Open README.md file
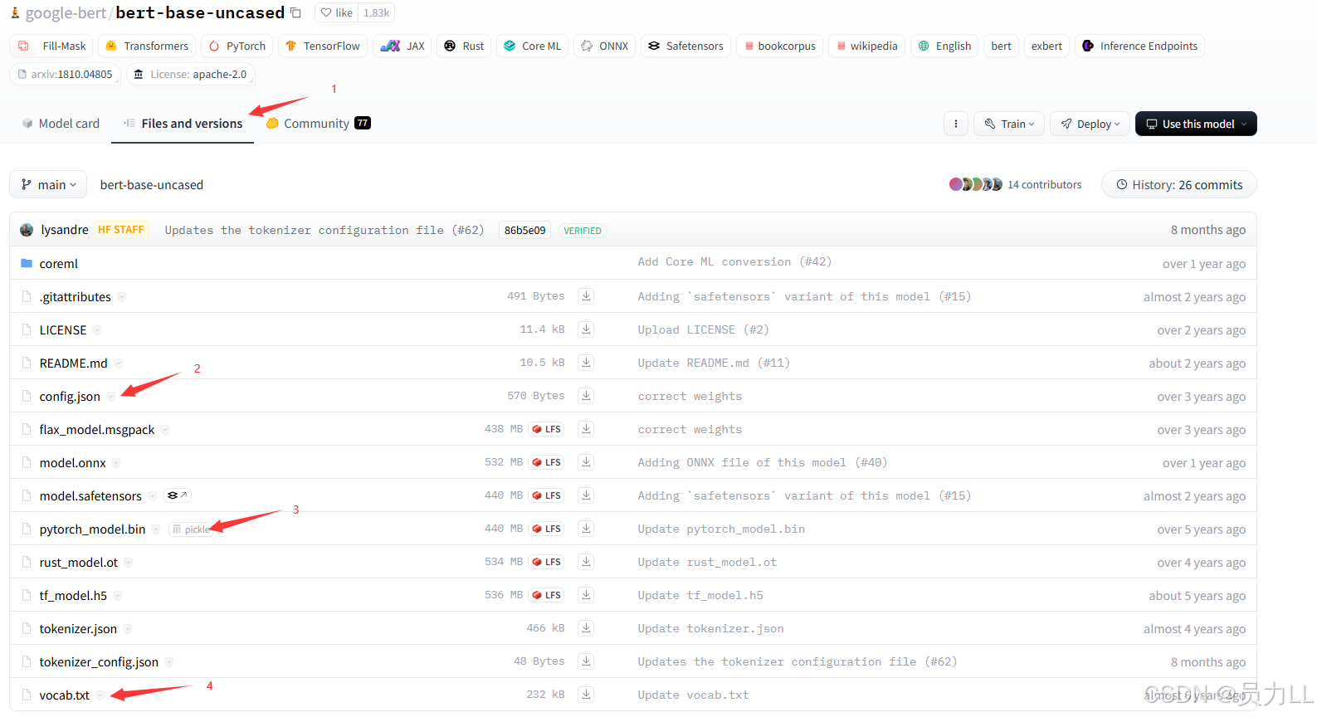Viewport: 1317px width, 717px height. [73, 363]
